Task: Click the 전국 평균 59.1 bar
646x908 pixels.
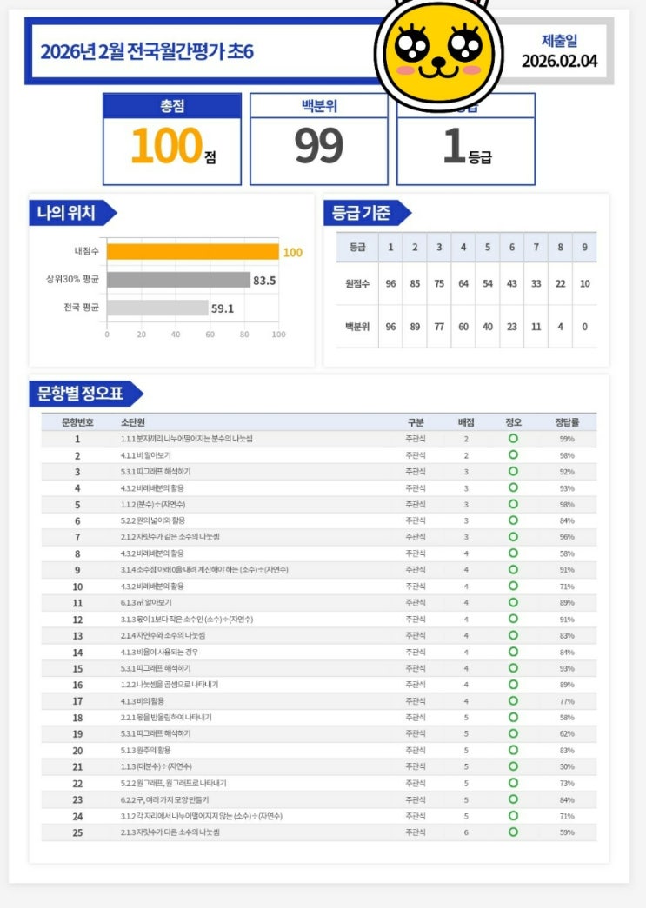Action: pyautogui.click(x=157, y=308)
